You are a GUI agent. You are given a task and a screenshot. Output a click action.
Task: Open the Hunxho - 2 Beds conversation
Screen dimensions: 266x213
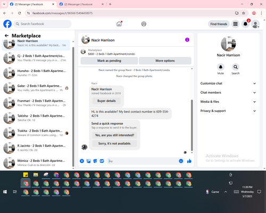click(36, 73)
